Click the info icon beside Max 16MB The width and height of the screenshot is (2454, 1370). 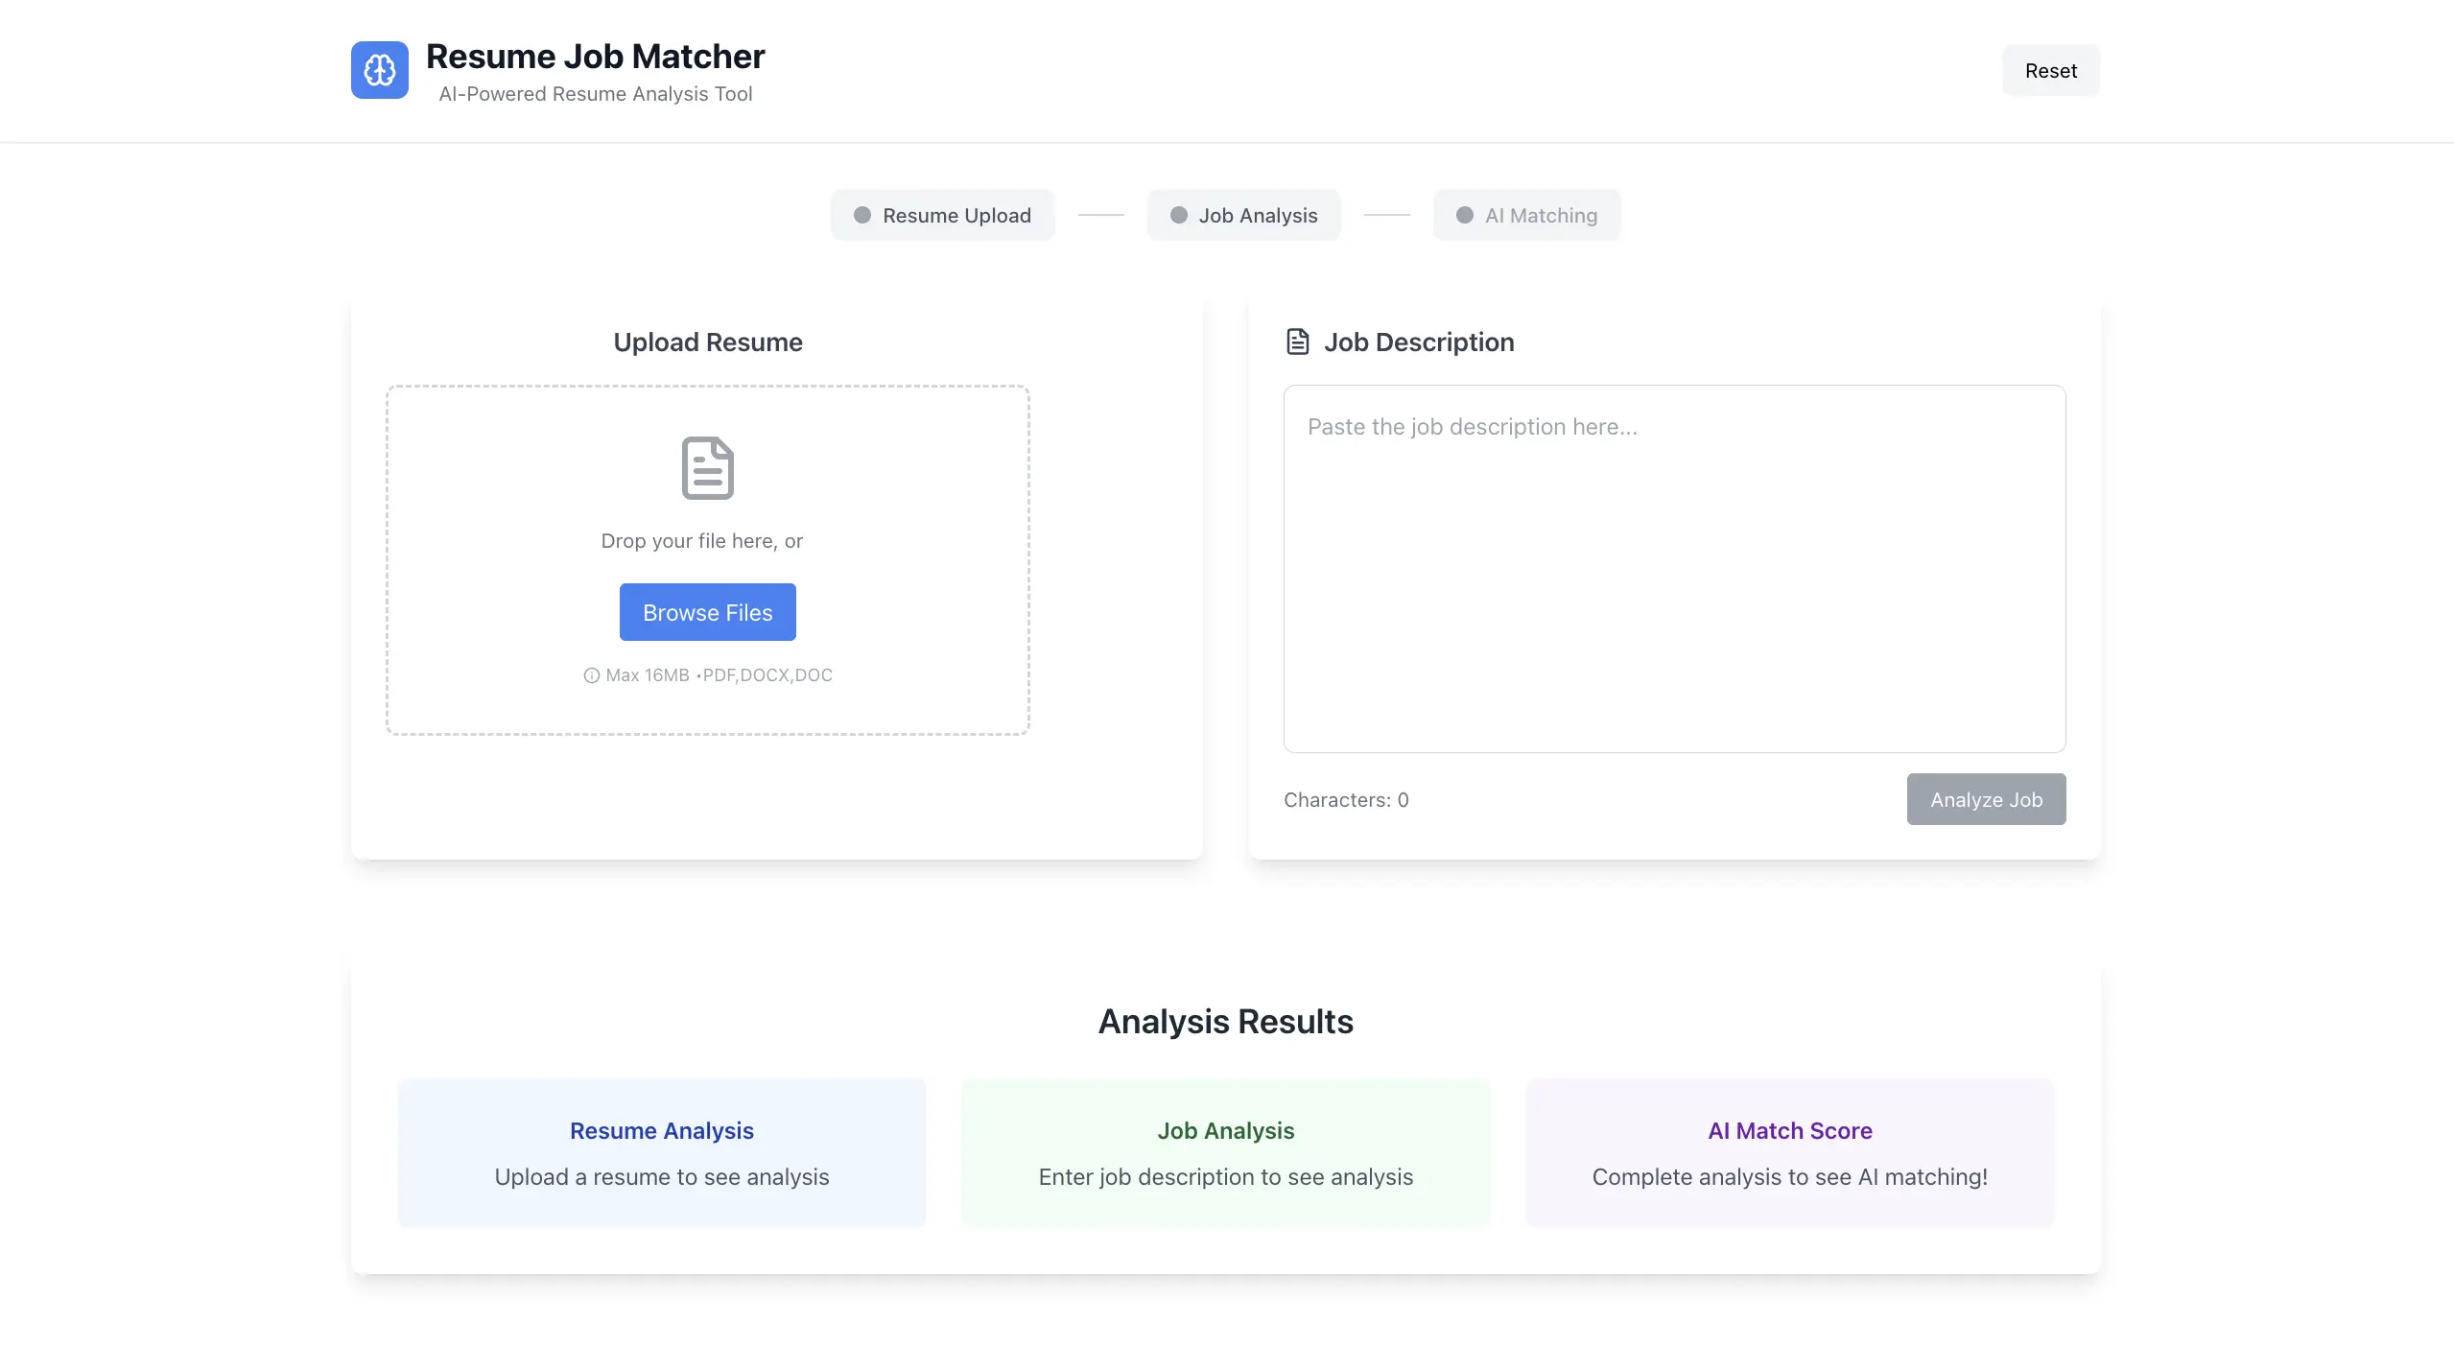592,675
